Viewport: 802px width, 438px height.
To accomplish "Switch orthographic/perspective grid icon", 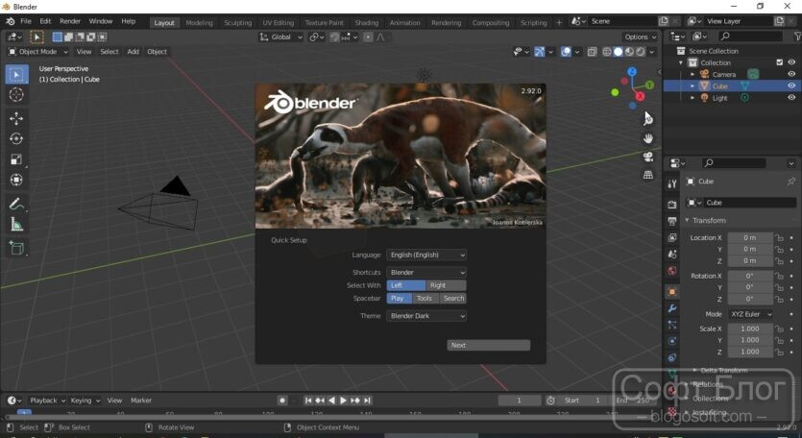I will [x=648, y=175].
